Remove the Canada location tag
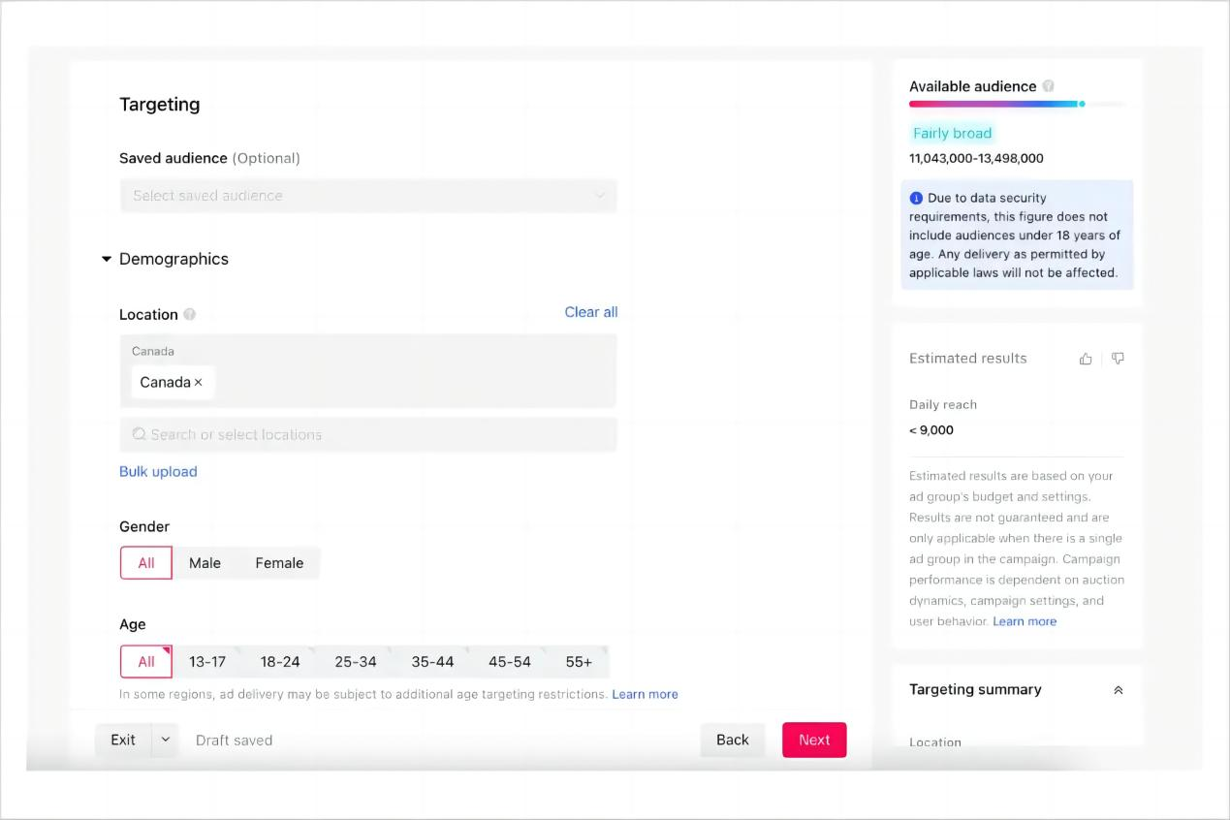 point(199,383)
